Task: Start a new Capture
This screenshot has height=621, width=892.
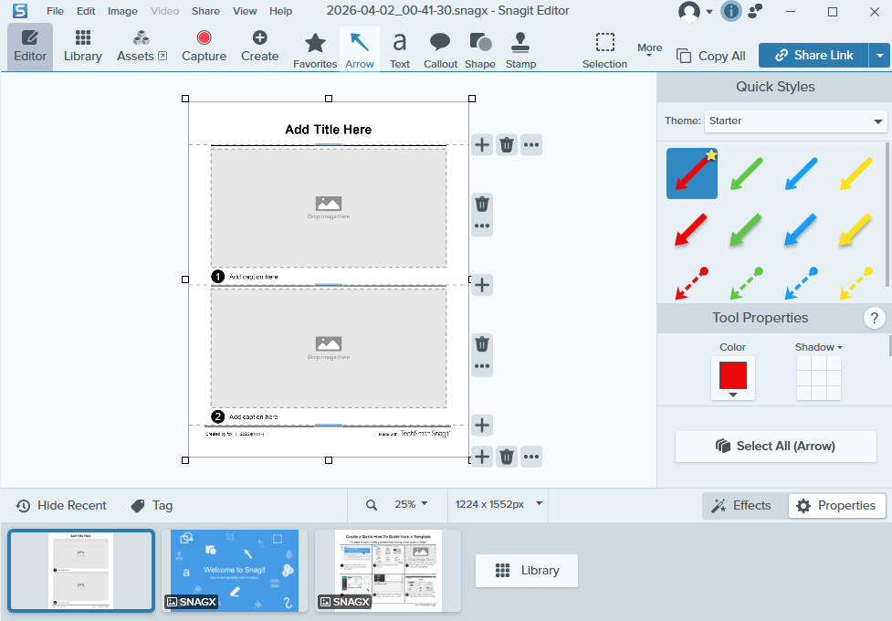Action: pyautogui.click(x=204, y=47)
